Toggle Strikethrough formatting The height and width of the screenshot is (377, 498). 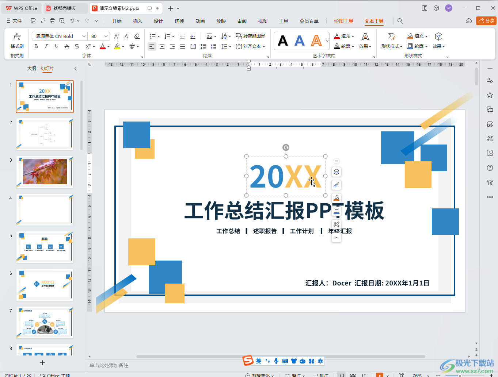point(66,46)
